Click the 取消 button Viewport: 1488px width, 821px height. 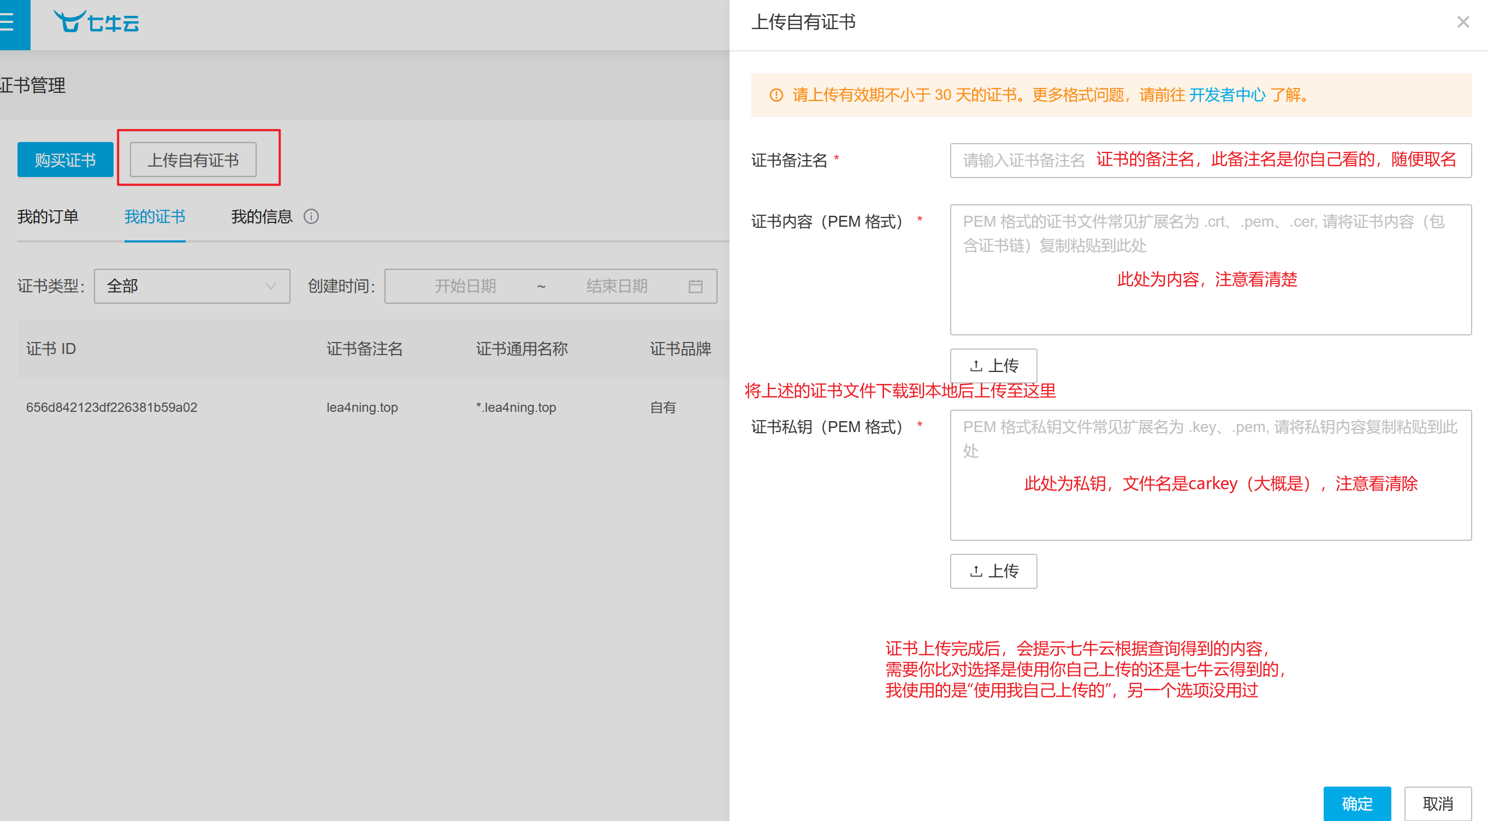coord(1438,803)
